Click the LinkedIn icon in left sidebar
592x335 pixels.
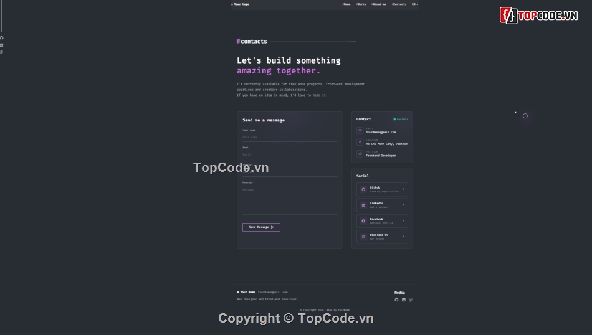(x=2, y=45)
